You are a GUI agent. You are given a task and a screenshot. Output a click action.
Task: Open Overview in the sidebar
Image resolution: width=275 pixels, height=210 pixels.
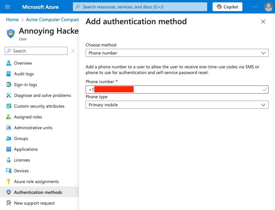(x=40, y=63)
